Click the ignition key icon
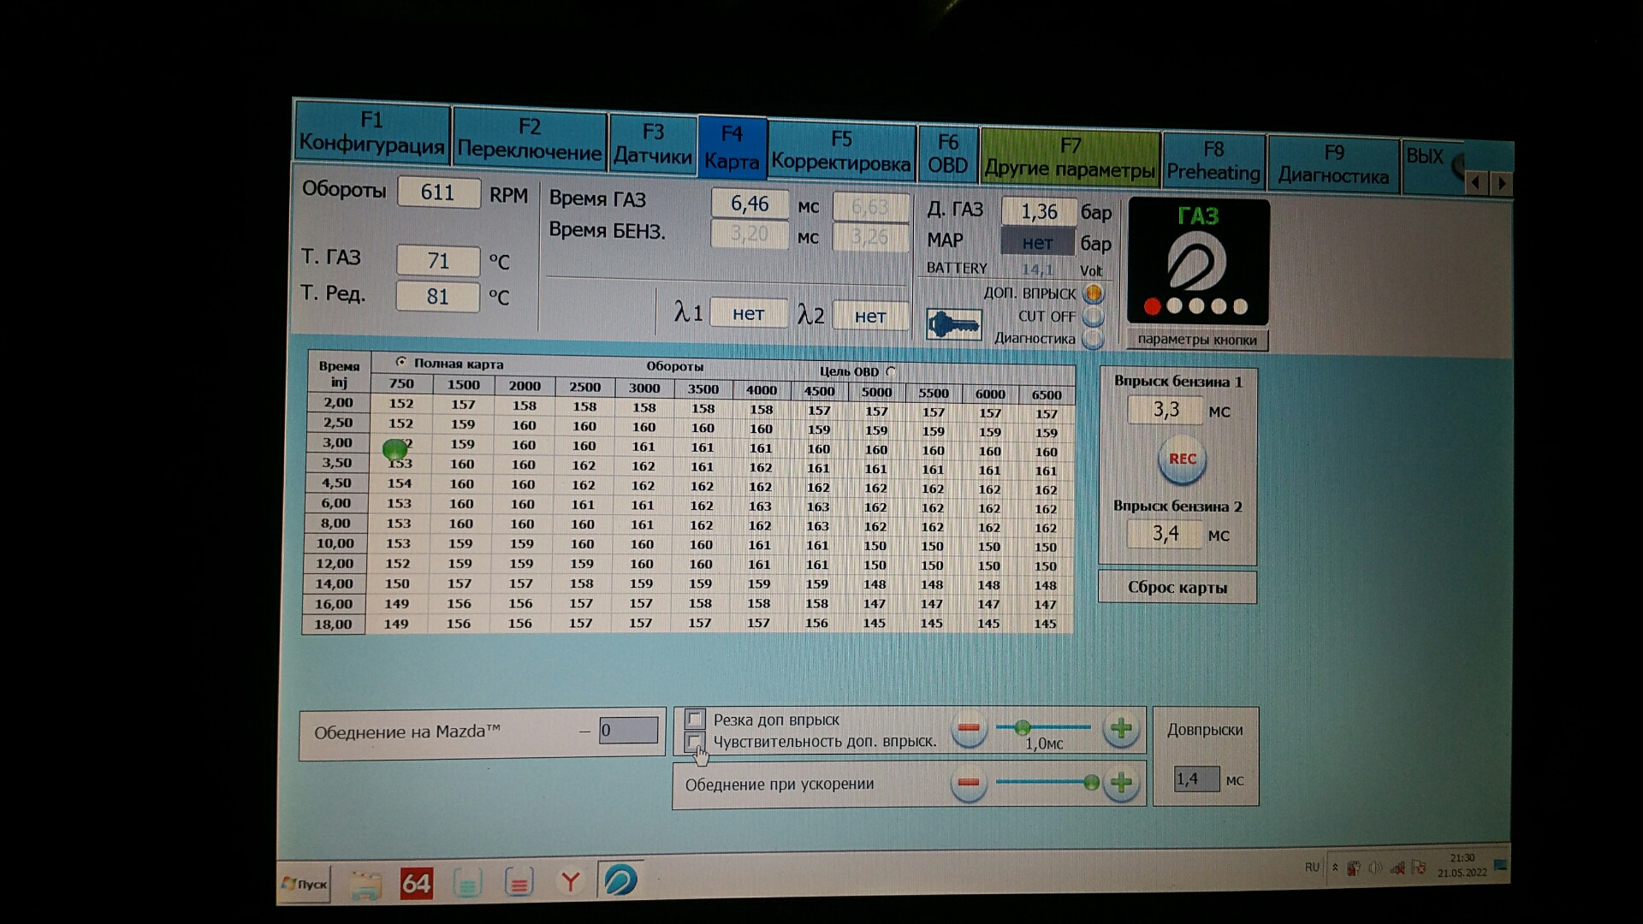The image size is (1643, 924). [x=953, y=325]
